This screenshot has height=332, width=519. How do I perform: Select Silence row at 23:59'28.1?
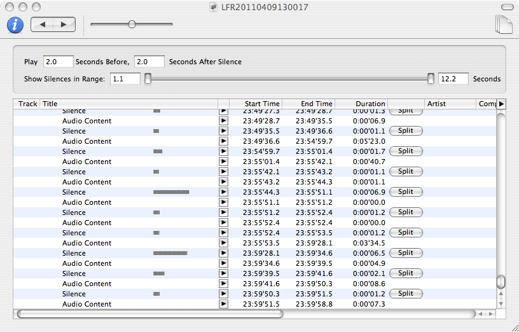pyautogui.click(x=255, y=253)
